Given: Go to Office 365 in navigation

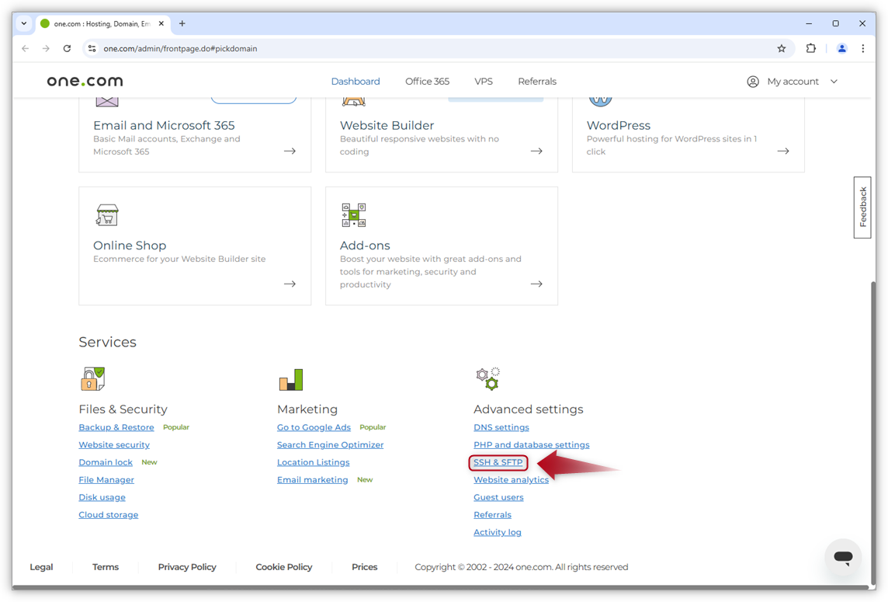Looking at the screenshot, I should (x=427, y=82).
